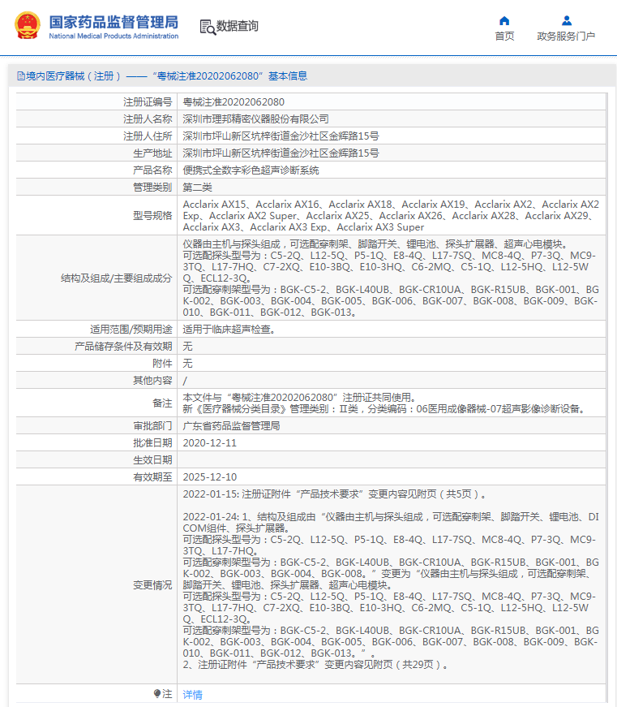Click the 型号规格 label
This screenshot has height=707, width=617.
152,216
